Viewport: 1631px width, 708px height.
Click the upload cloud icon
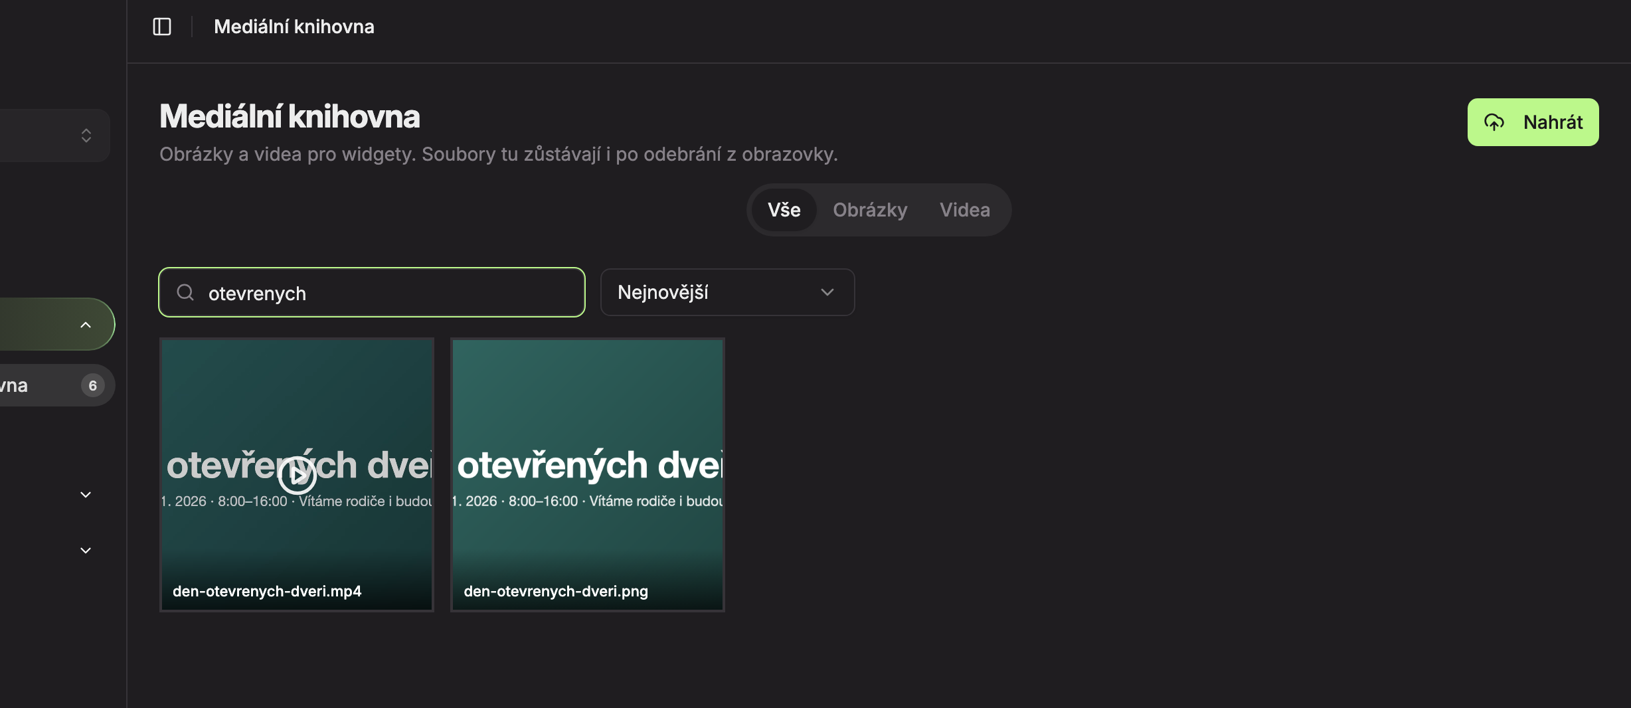(1494, 122)
